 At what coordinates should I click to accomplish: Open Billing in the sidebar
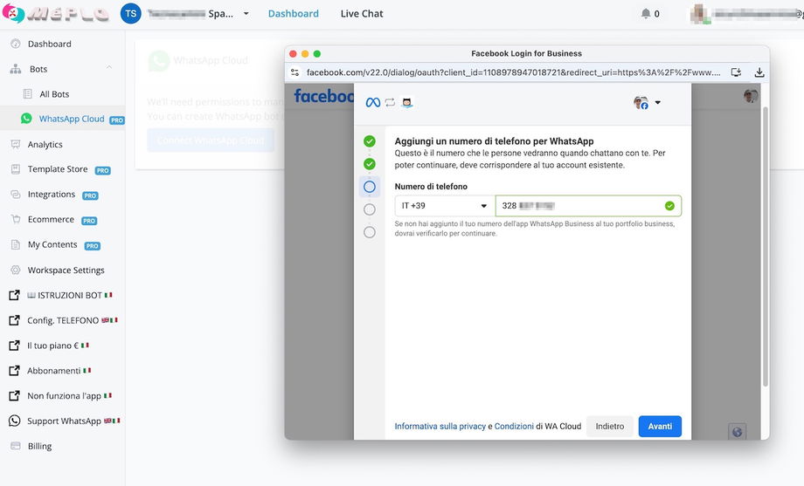(39, 446)
